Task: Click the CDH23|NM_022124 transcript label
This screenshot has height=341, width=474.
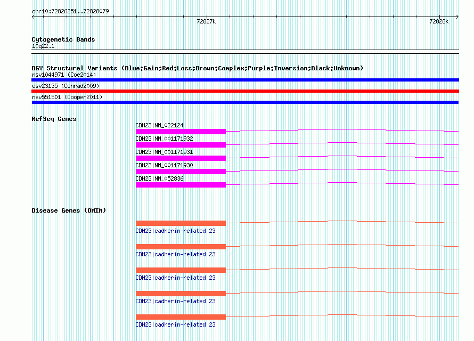Action: click(159, 125)
